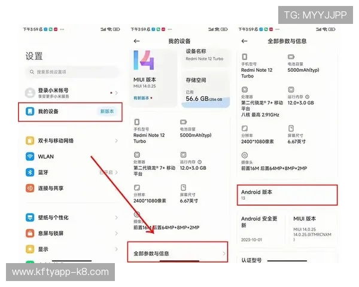The width and height of the screenshot is (359, 287).
Task: Tap the screen size icon on My Device screen
Action: point(184,187)
